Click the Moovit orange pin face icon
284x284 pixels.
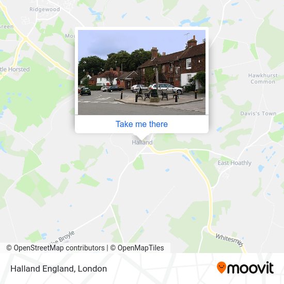click(222, 267)
